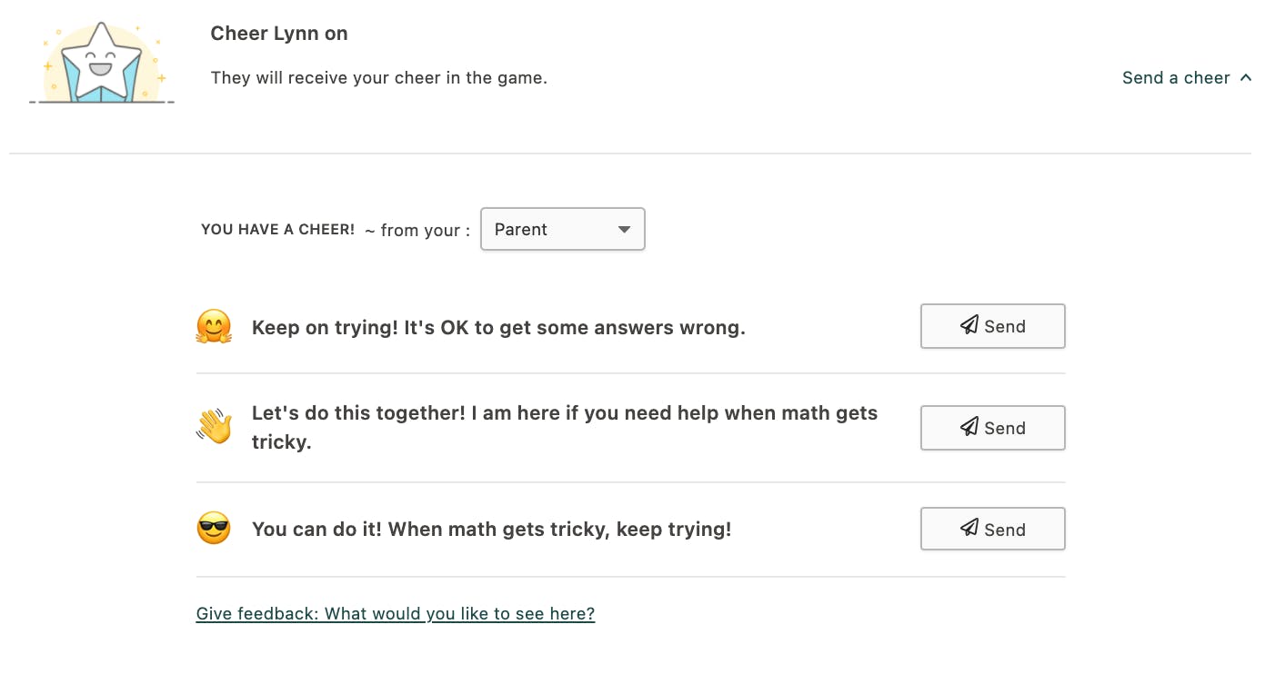Click the hugging face emoji
This screenshot has height=674, width=1265.
214,327
